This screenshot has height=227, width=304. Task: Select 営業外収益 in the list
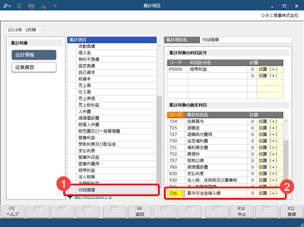(x=112, y=157)
